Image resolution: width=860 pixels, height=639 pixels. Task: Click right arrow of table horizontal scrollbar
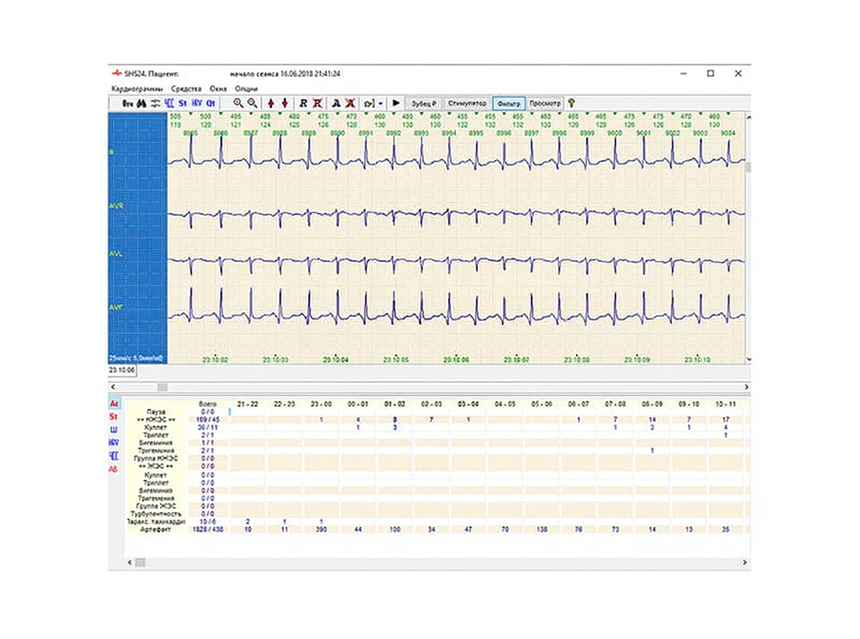coord(745,563)
